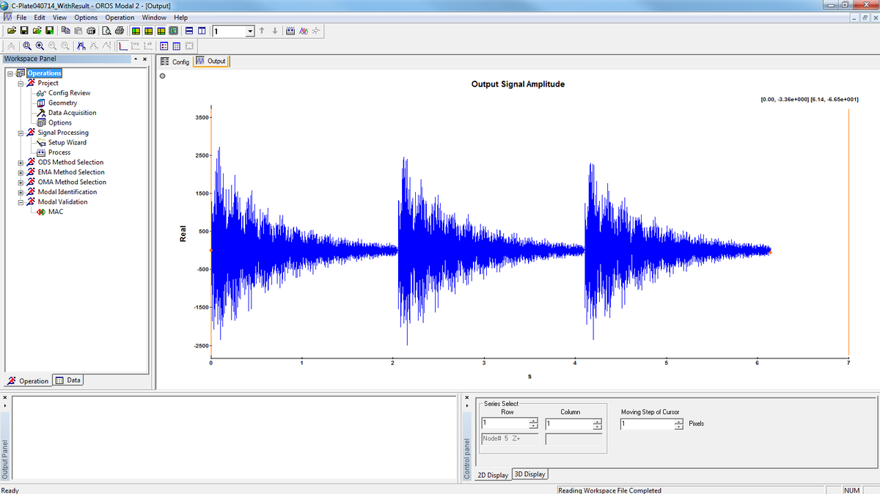Expand the ODS Method Selection node
Image resolution: width=880 pixels, height=494 pixels.
(x=20, y=162)
